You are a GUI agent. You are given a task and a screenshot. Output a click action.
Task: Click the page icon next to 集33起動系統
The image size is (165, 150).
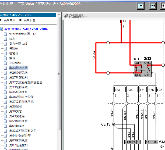point(5,87)
